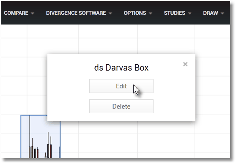236x164 pixels.
Task: Open the OPTIONS menu
Action: pos(138,13)
